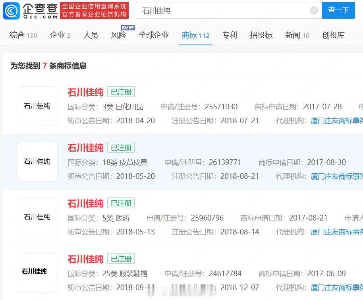
Task: Click 已注册 badge in the 3类 日化用品 entry
Action: [x=121, y=92]
